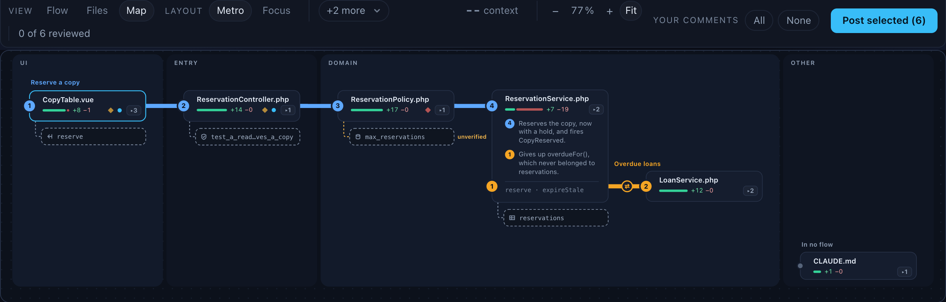Click blue step circle 4 on ReservationService.php edge
The width and height of the screenshot is (946, 302).
pos(492,106)
